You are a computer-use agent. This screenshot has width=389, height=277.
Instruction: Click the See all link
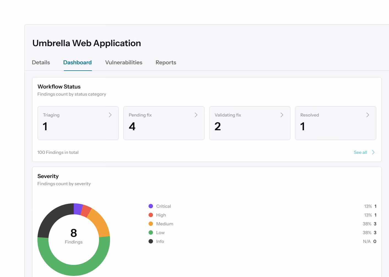pyautogui.click(x=360, y=152)
